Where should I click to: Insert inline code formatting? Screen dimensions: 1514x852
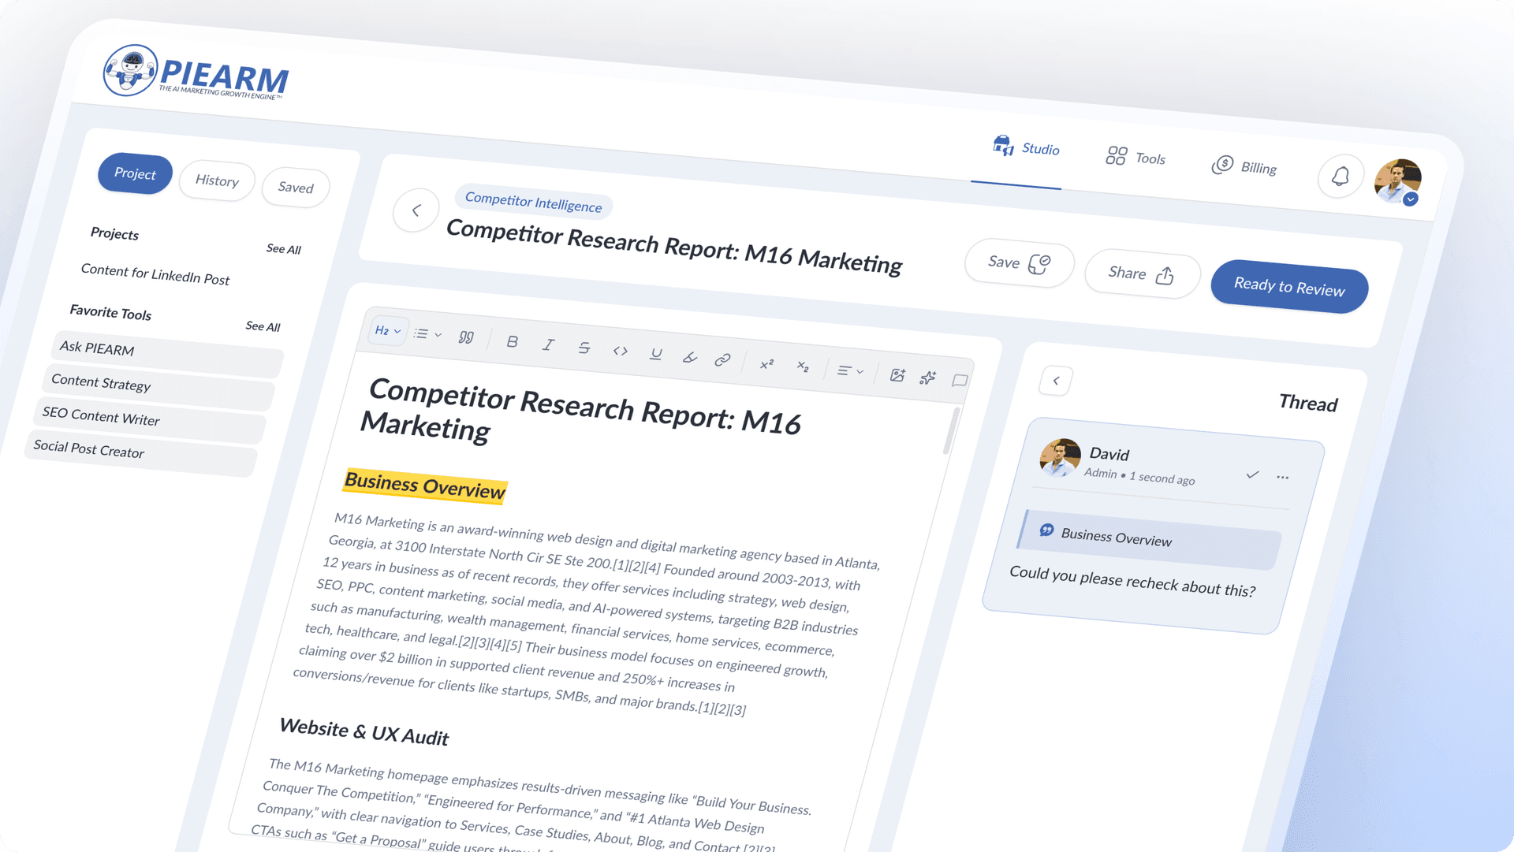pyautogui.click(x=620, y=351)
